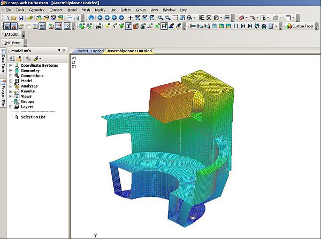321x239 pixels.
Task: Click the boxed T text icon
Action: pyautogui.click(x=128, y=26)
